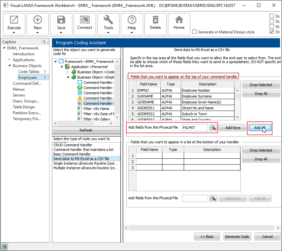Open the Tools wrench icon
The image size is (282, 251).
(108, 20)
